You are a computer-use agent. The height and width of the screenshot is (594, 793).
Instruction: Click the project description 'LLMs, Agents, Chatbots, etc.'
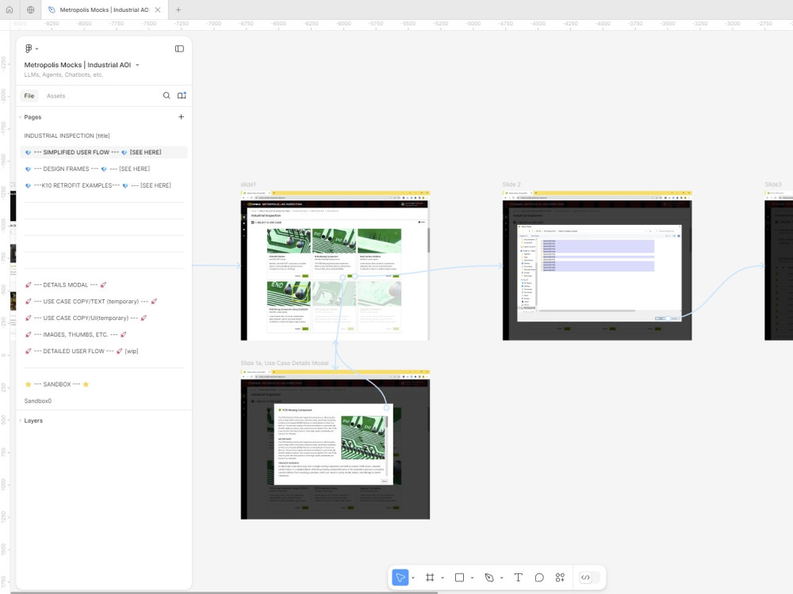click(63, 74)
